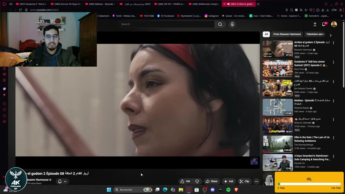Open the sidebar History clock icon
Image resolution: width=345 pixels, height=194 pixels.
pyautogui.click(x=4, y=110)
